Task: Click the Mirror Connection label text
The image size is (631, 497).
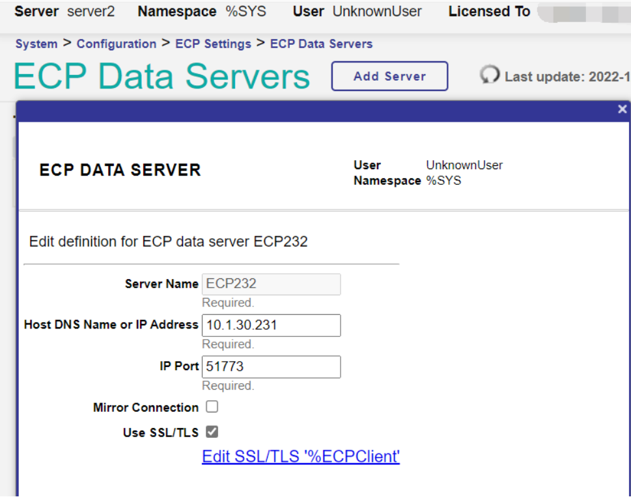Action: tap(146, 408)
